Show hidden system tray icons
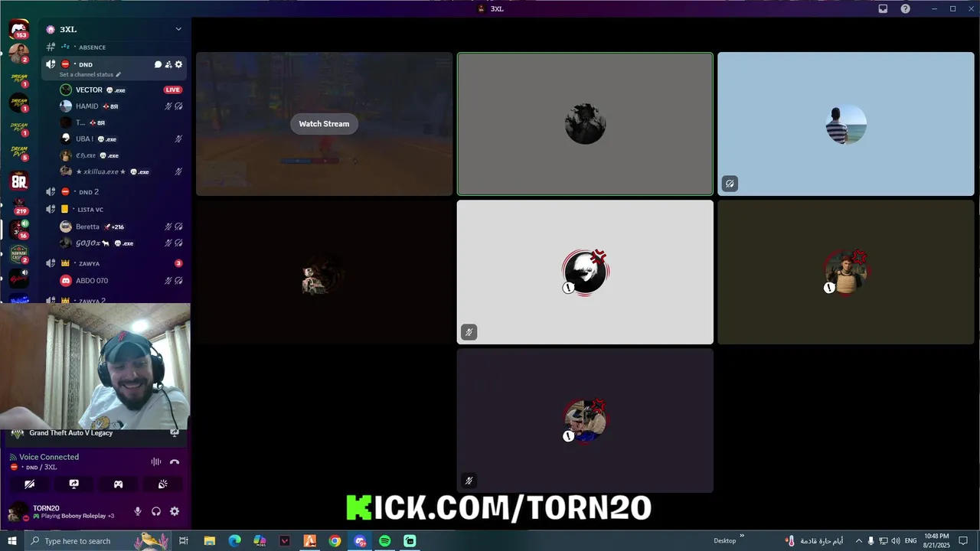980x551 pixels. point(858,541)
